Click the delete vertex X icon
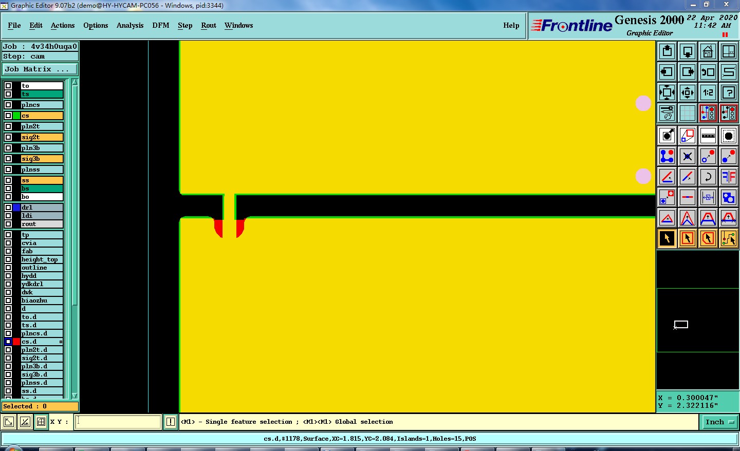The image size is (740, 451). pyautogui.click(x=688, y=156)
